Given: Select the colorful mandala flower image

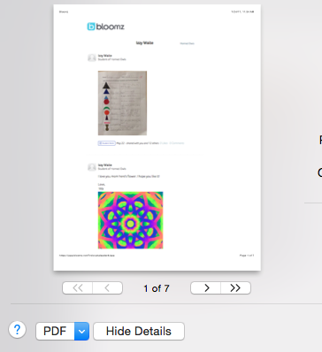Looking at the screenshot, I should (x=130, y=220).
